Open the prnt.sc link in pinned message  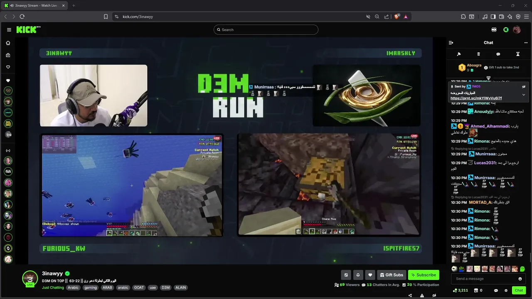476,98
